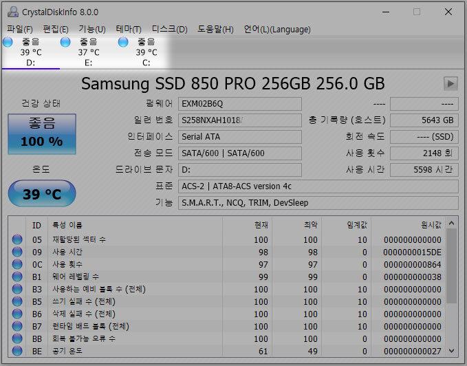Click status orb of attribute 05

pos(17,239)
